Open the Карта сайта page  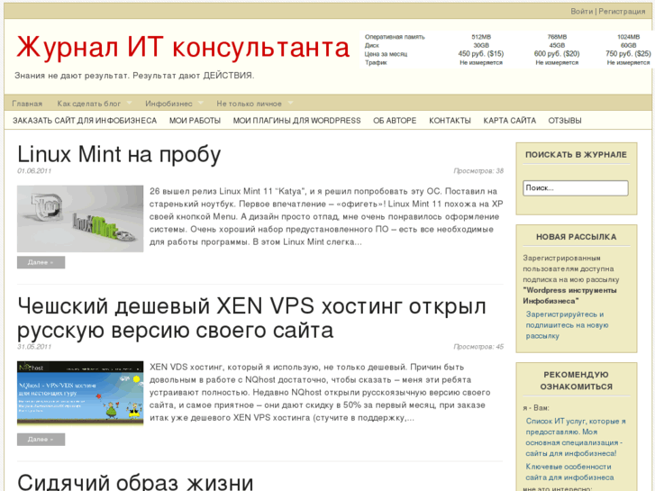510,121
